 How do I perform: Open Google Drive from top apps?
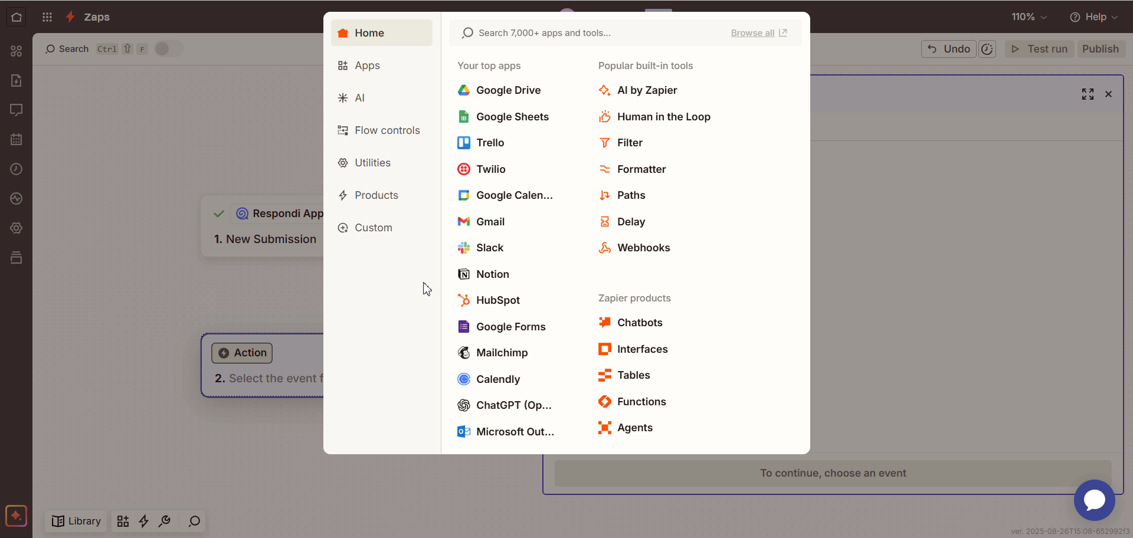[x=499, y=90]
